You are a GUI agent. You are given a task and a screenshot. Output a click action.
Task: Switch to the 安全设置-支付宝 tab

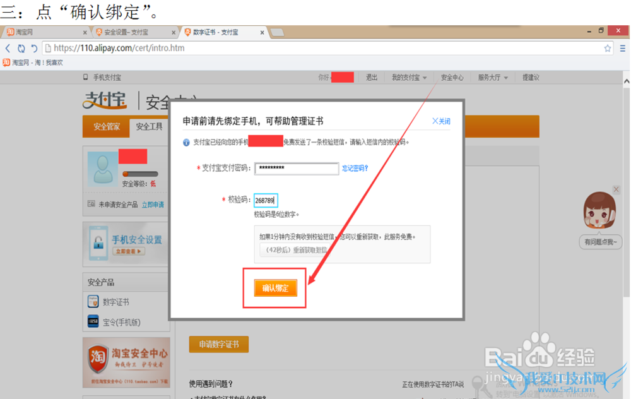135,32
